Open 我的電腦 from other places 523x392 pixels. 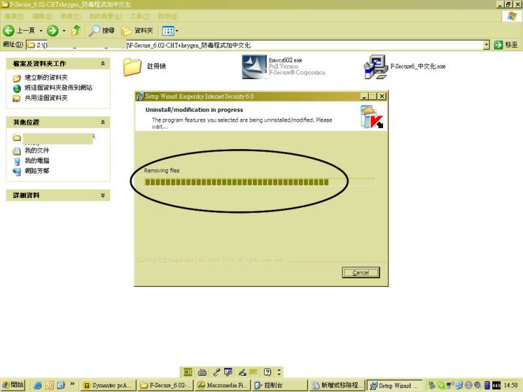tap(37, 161)
